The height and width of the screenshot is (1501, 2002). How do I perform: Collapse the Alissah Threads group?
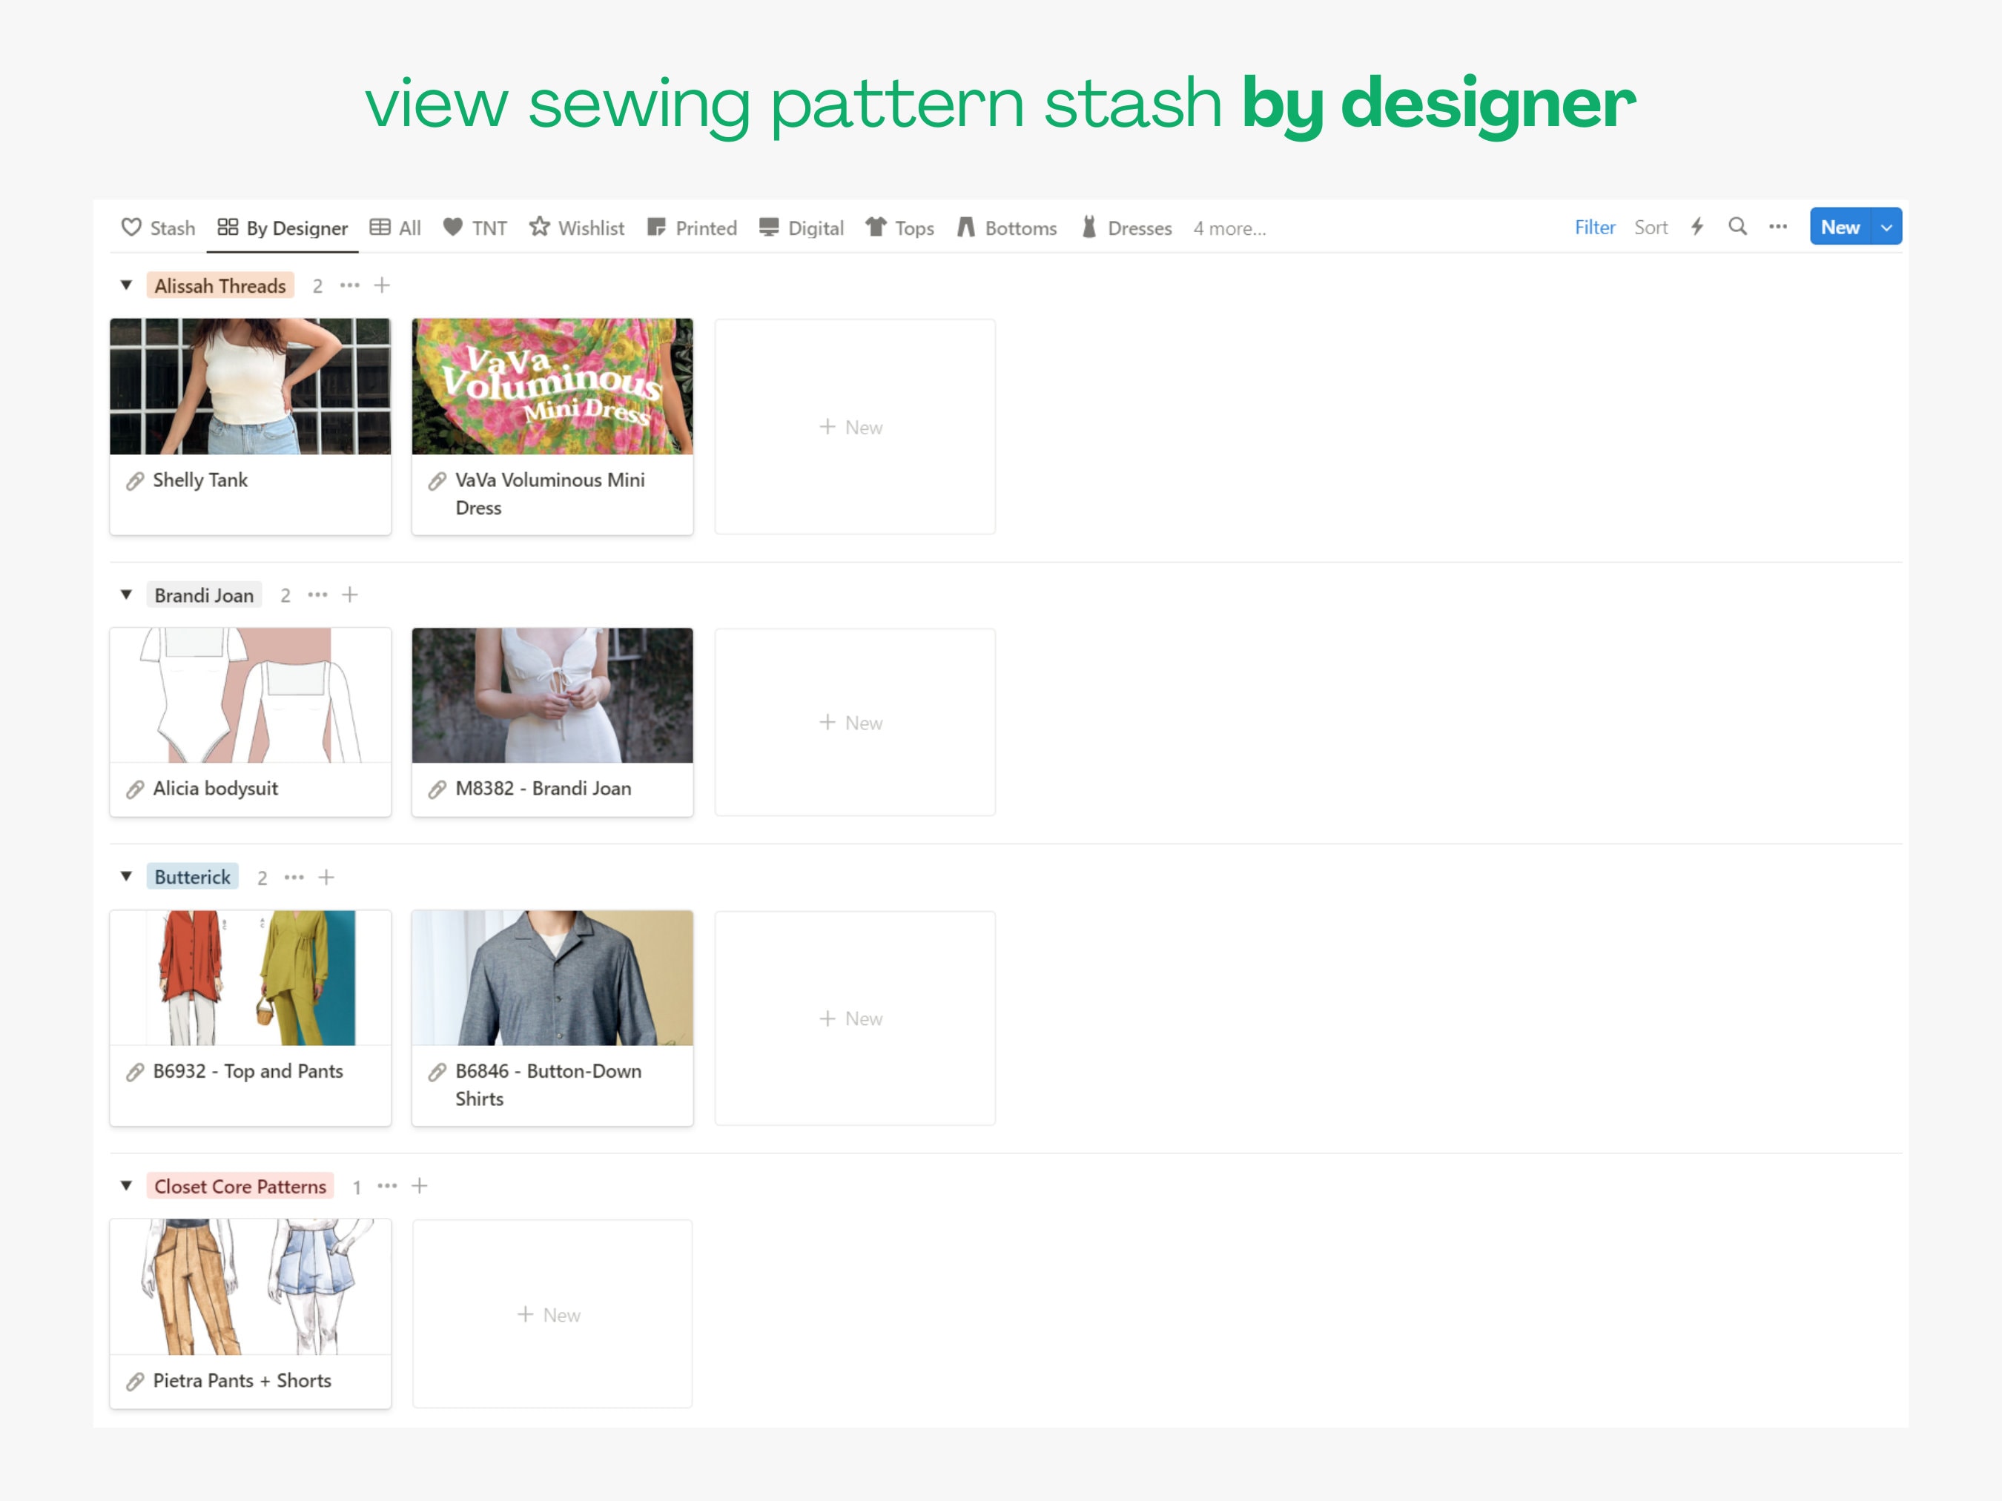[127, 285]
